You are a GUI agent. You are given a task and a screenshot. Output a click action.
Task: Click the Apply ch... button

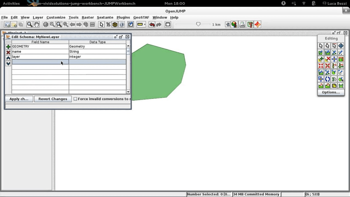coord(19,99)
